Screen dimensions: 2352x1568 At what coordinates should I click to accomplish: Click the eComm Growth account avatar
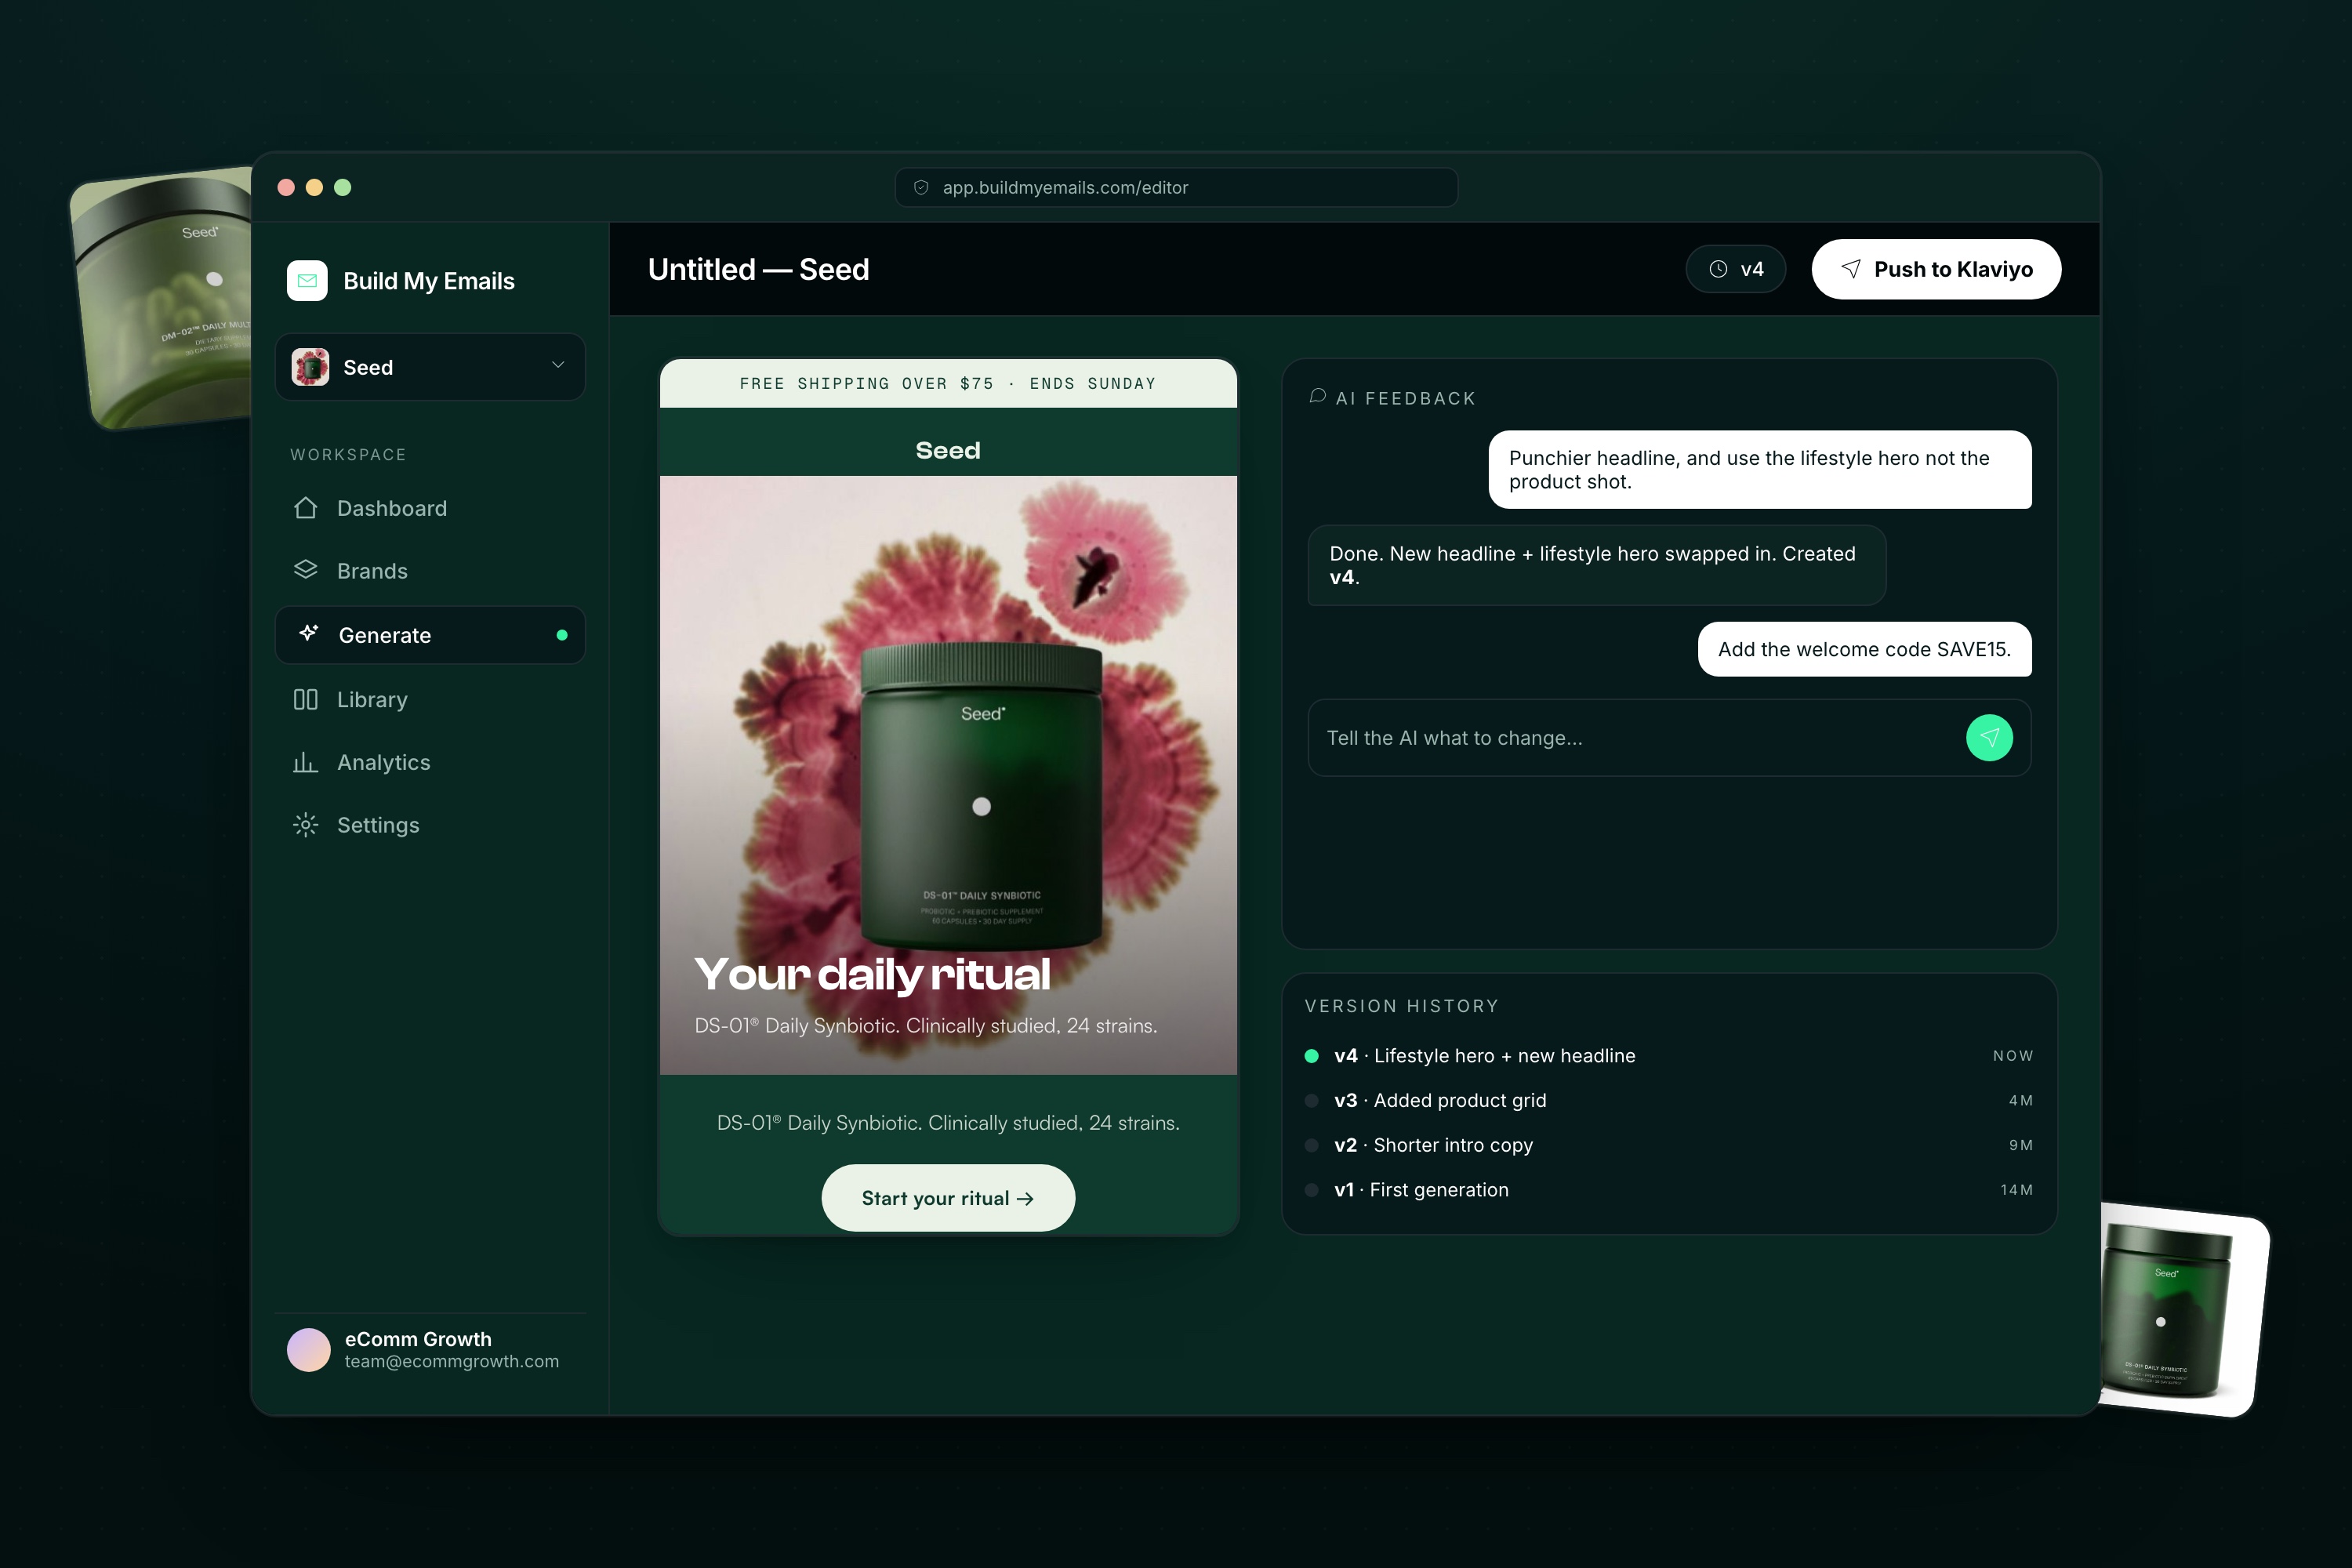pyautogui.click(x=309, y=1349)
